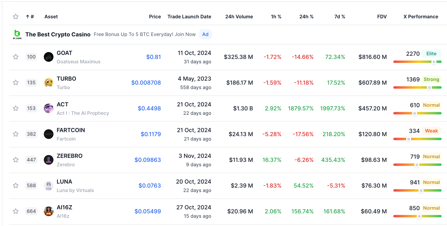Click the Weak badge on FARTCOIN row

(x=431, y=131)
